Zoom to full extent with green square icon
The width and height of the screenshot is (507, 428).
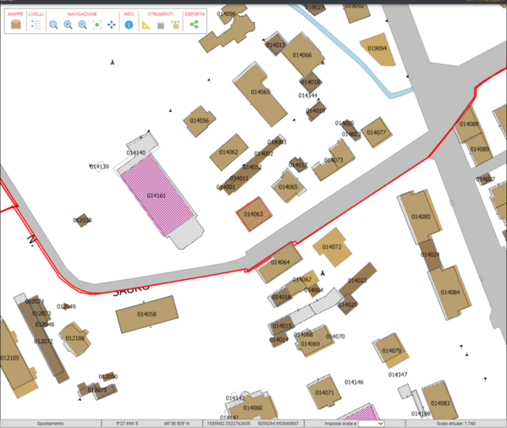pos(97,25)
